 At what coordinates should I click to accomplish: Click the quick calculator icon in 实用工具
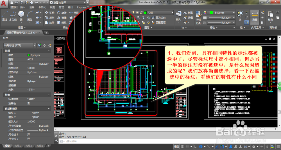click(x=262, y=22)
